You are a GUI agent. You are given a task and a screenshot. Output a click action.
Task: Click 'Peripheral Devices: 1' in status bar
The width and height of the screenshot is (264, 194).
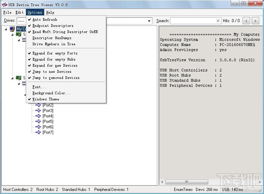111,190
